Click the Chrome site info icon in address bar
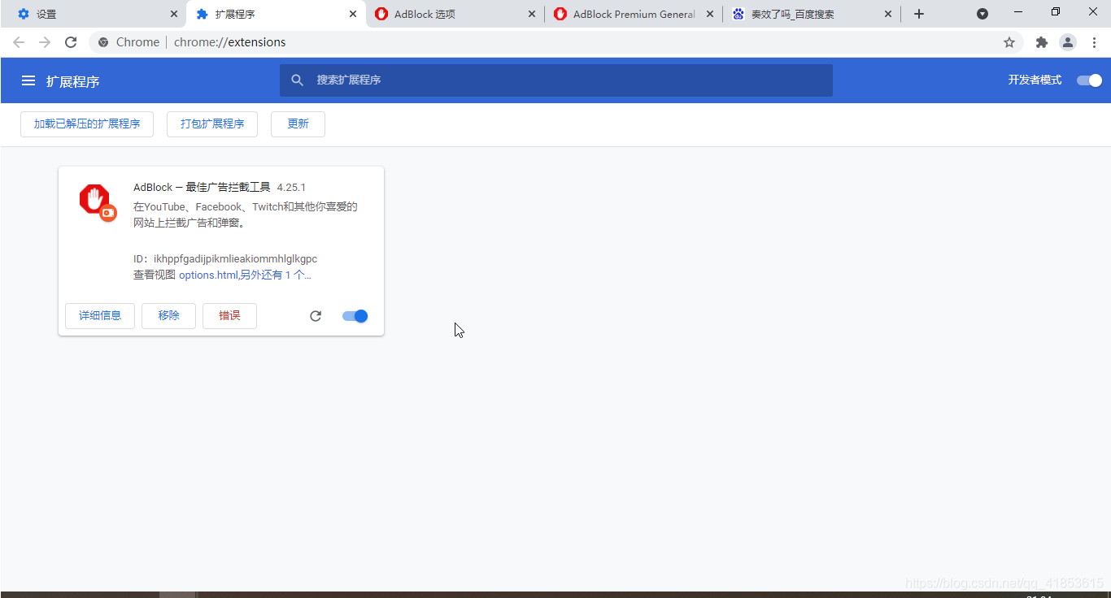 pyautogui.click(x=103, y=42)
